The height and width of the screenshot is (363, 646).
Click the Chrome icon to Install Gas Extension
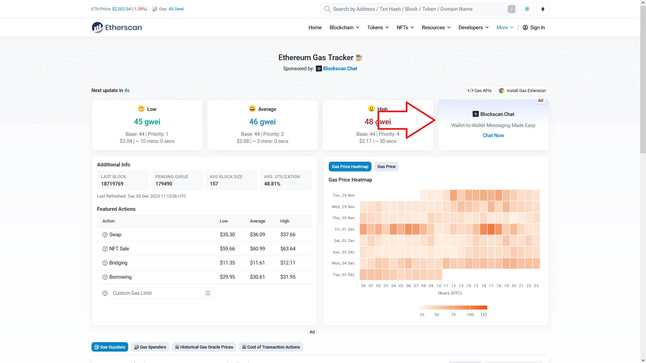[502, 90]
